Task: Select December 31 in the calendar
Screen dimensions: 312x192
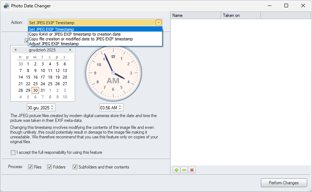Action: tap(43, 90)
